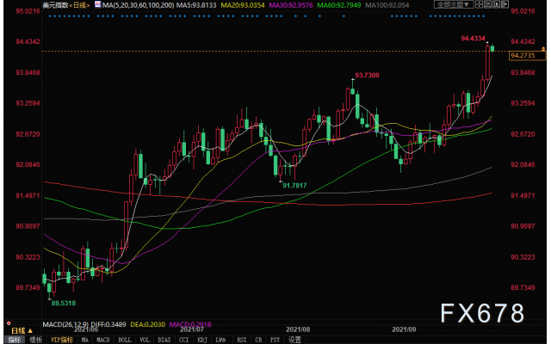The width and height of the screenshot is (551, 344).
Task: Click the MA100:92.054 label
Action: [x=387, y=5]
